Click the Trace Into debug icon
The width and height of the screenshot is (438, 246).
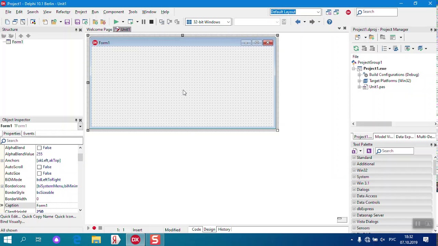(162, 22)
